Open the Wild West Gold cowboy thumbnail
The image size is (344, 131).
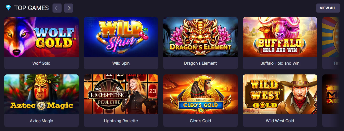pyautogui.click(x=280, y=94)
